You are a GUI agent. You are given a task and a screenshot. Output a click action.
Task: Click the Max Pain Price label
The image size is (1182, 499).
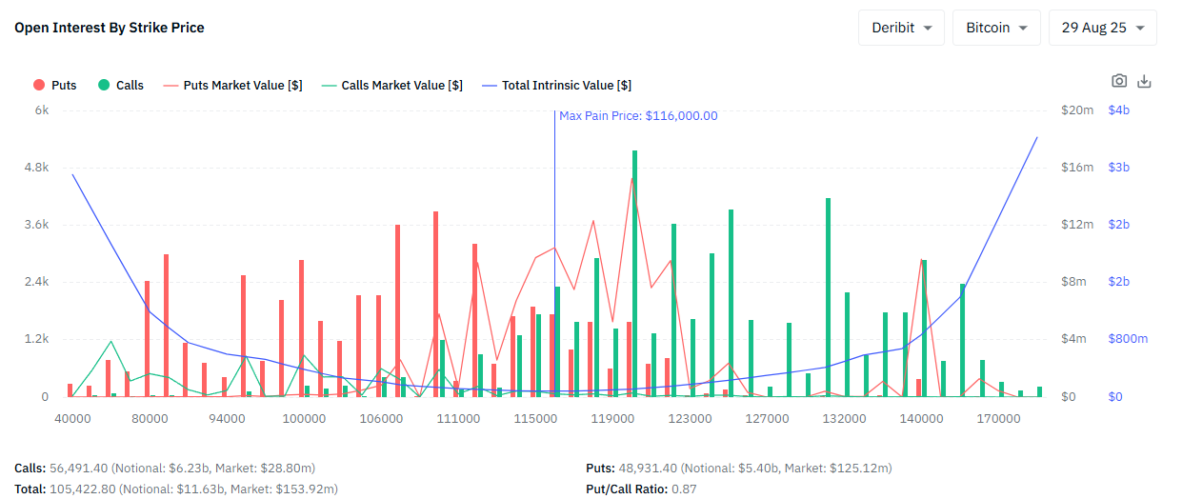[638, 116]
